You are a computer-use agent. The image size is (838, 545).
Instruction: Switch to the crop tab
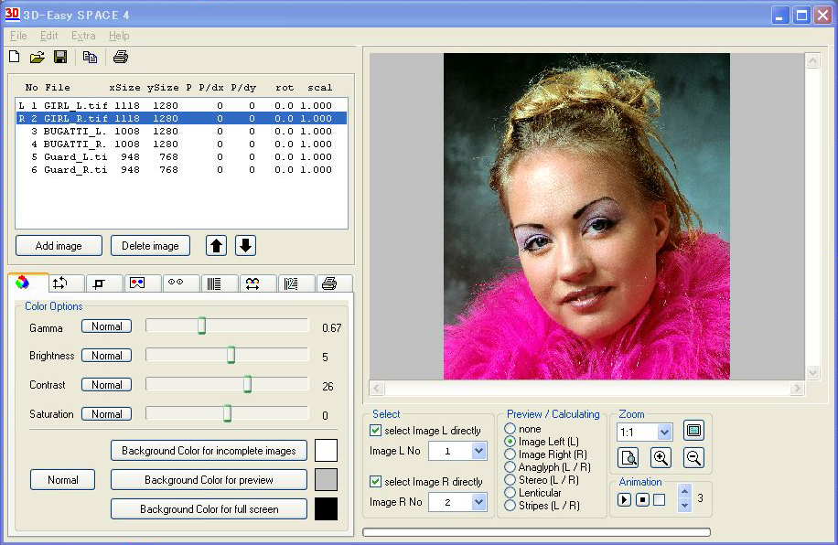pos(99,283)
